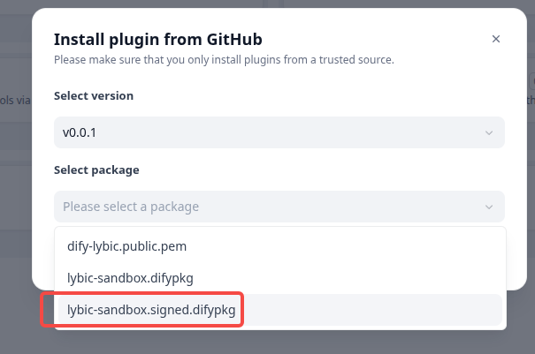The height and width of the screenshot is (354, 535).
Task: Click the 'Select version' label
Action: (x=94, y=95)
